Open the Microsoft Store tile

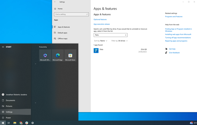(70, 55)
